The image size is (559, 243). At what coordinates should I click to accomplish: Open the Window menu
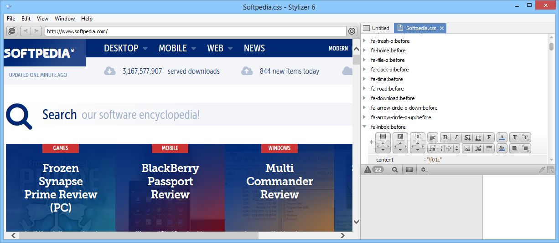[65, 19]
